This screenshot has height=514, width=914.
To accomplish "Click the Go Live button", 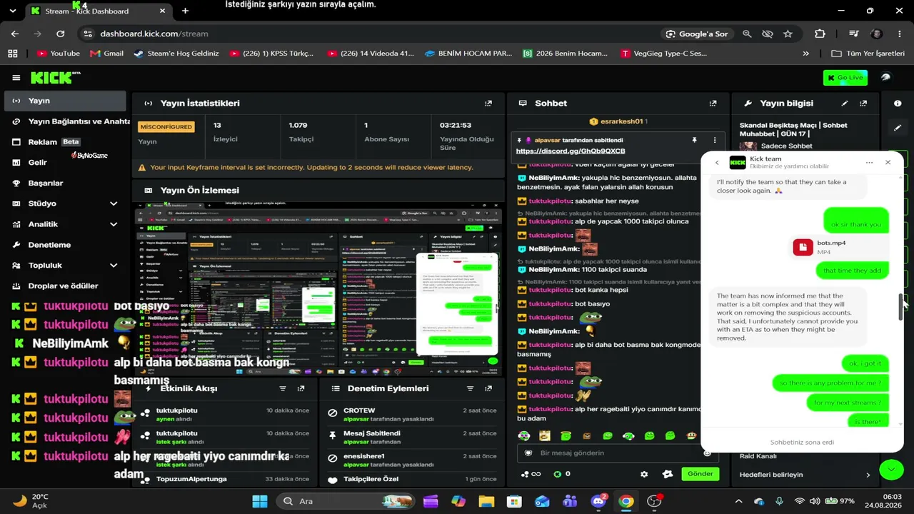I will tap(845, 78).
